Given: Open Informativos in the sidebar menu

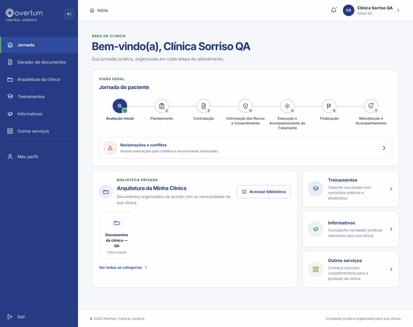Looking at the screenshot, I should tap(39, 114).
